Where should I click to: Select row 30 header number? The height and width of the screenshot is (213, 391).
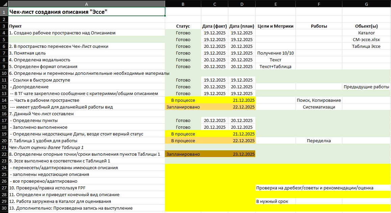click(4, 208)
